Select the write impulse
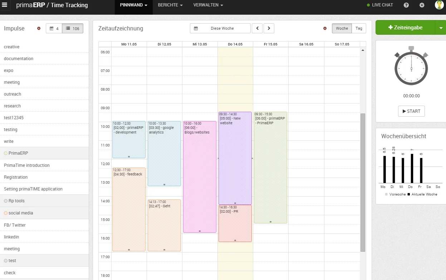446x280 pixels. [44, 141]
